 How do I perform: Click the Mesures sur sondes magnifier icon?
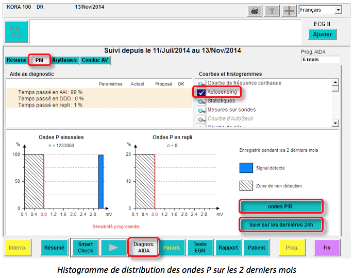(x=201, y=110)
